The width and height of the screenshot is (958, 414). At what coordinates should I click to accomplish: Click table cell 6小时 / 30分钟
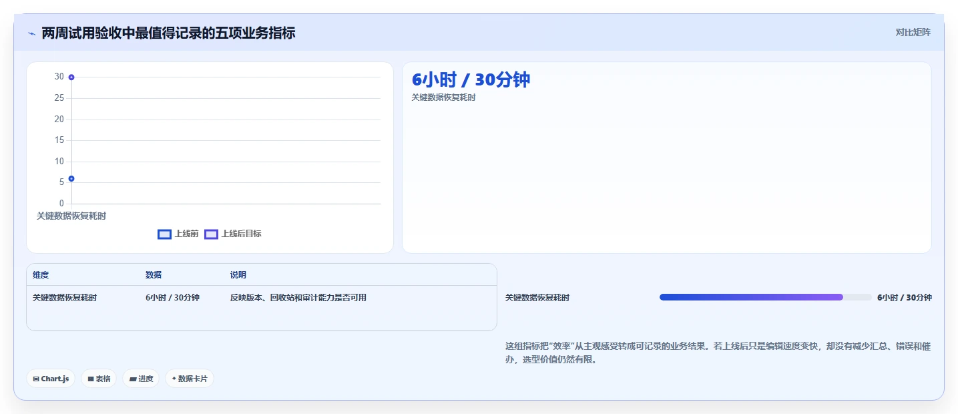click(172, 298)
